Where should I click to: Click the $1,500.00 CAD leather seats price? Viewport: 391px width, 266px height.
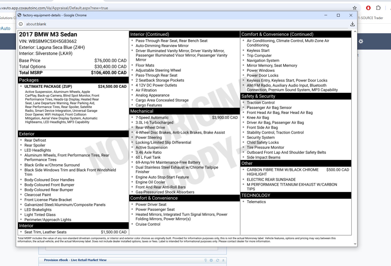(114, 232)
